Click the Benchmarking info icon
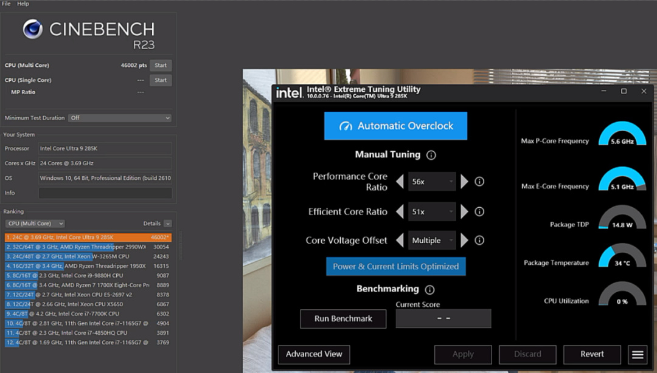Image resolution: width=657 pixels, height=373 pixels. pos(429,290)
